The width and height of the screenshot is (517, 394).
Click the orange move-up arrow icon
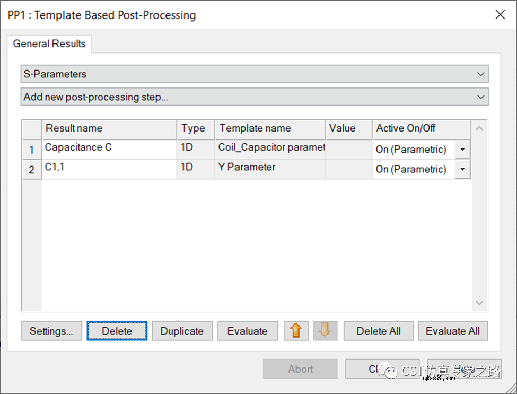(x=296, y=331)
